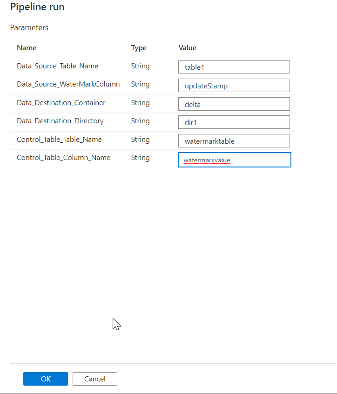Click the Parameters section heading

tap(29, 27)
